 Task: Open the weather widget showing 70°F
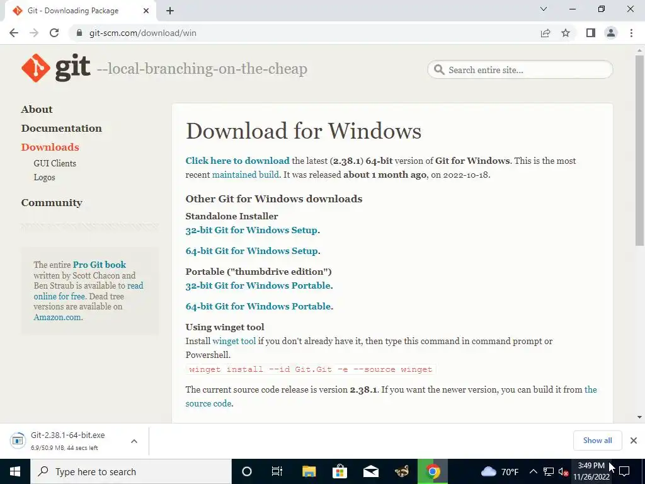point(499,471)
